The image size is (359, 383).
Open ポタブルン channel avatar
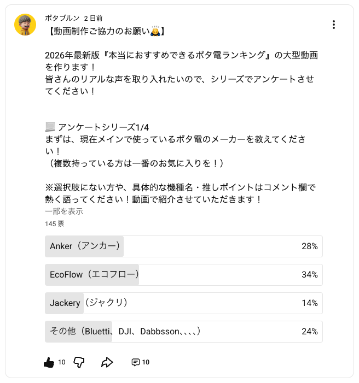point(25,25)
